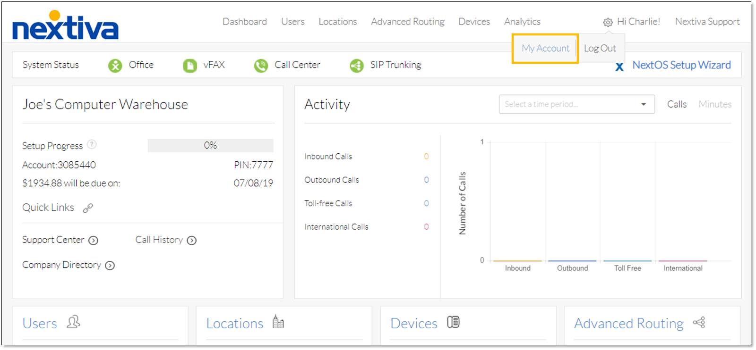This screenshot has height=350, width=756.
Task: Click the Users people icon
Action: point(73,322)
